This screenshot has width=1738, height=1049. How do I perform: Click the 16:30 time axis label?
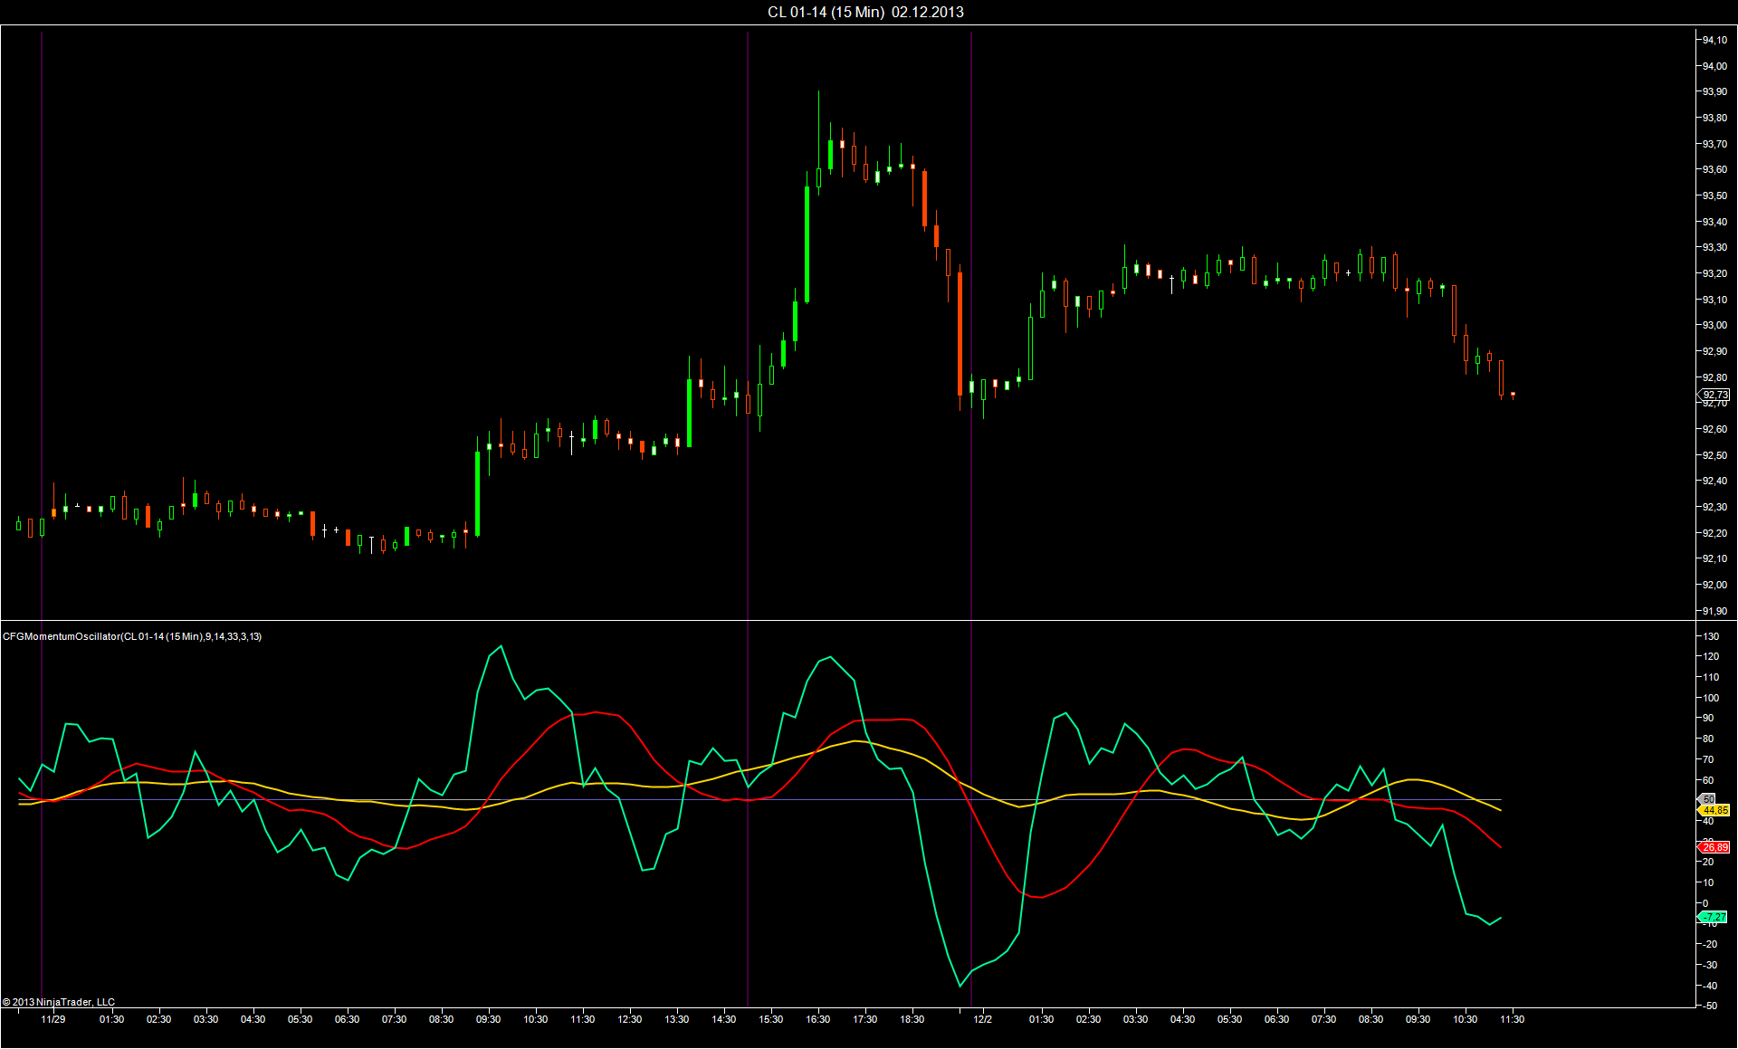(817, 1019)
